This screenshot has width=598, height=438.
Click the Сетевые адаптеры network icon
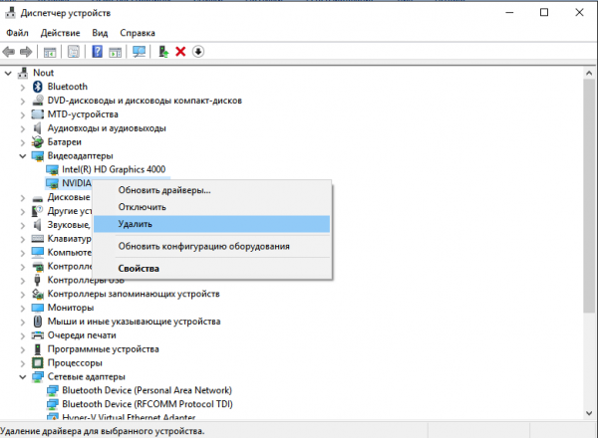click(x=38, y=376)
